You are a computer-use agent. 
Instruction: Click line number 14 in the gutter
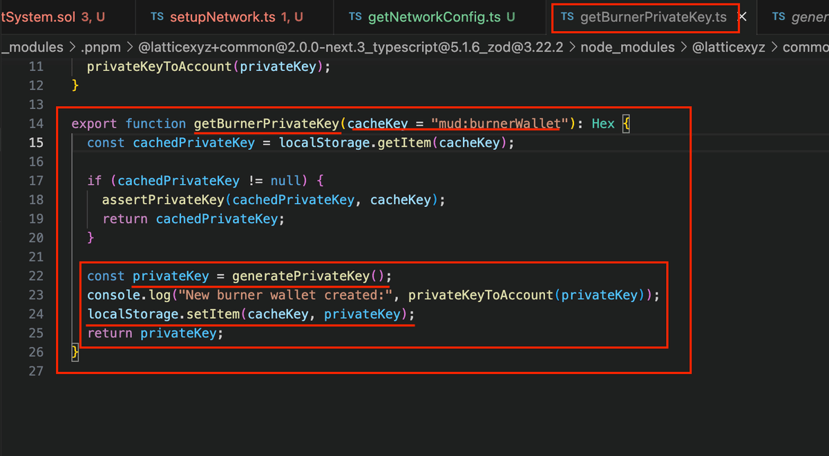35,123
